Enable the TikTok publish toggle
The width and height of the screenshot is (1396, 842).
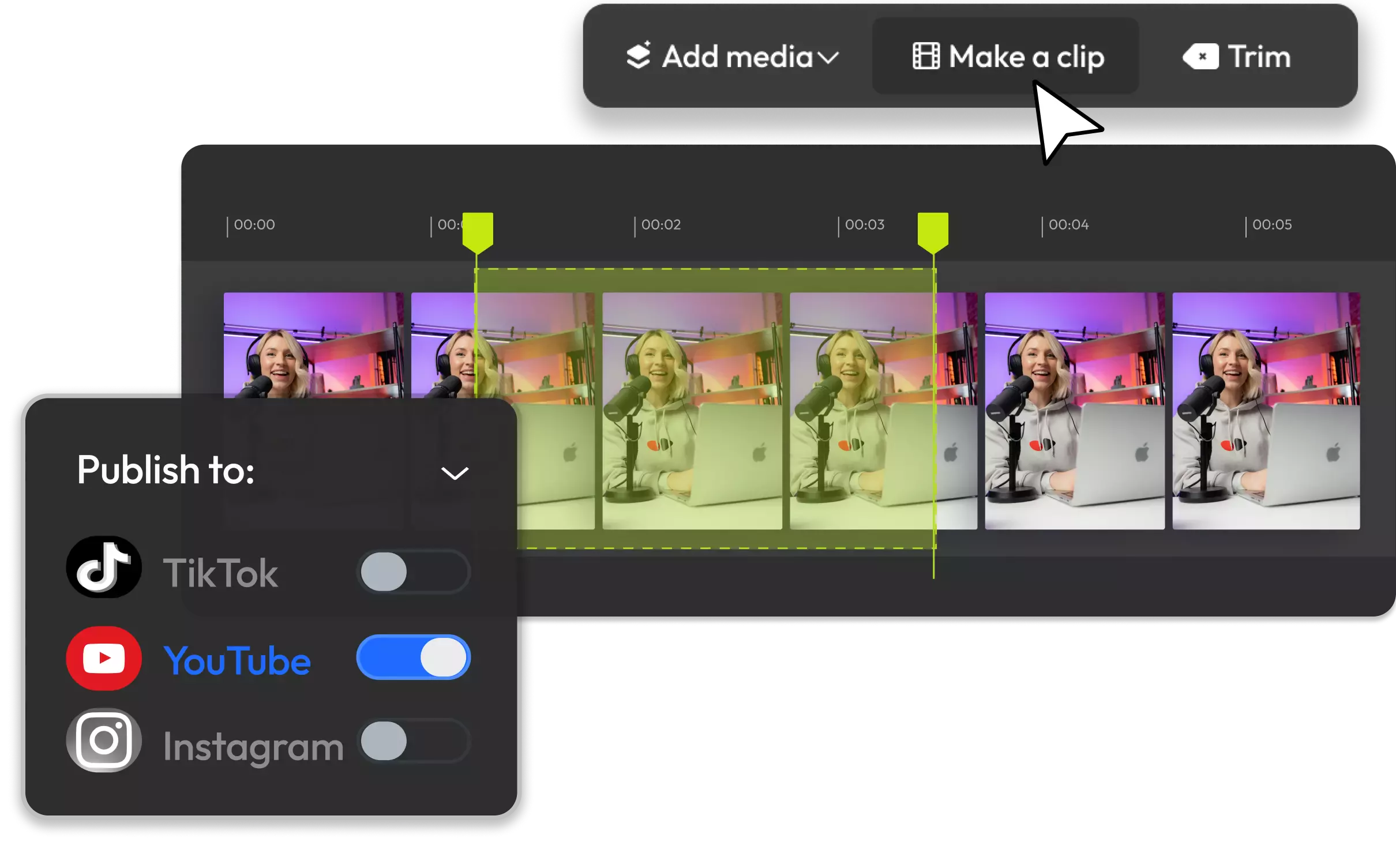click(x=413, y=572)
